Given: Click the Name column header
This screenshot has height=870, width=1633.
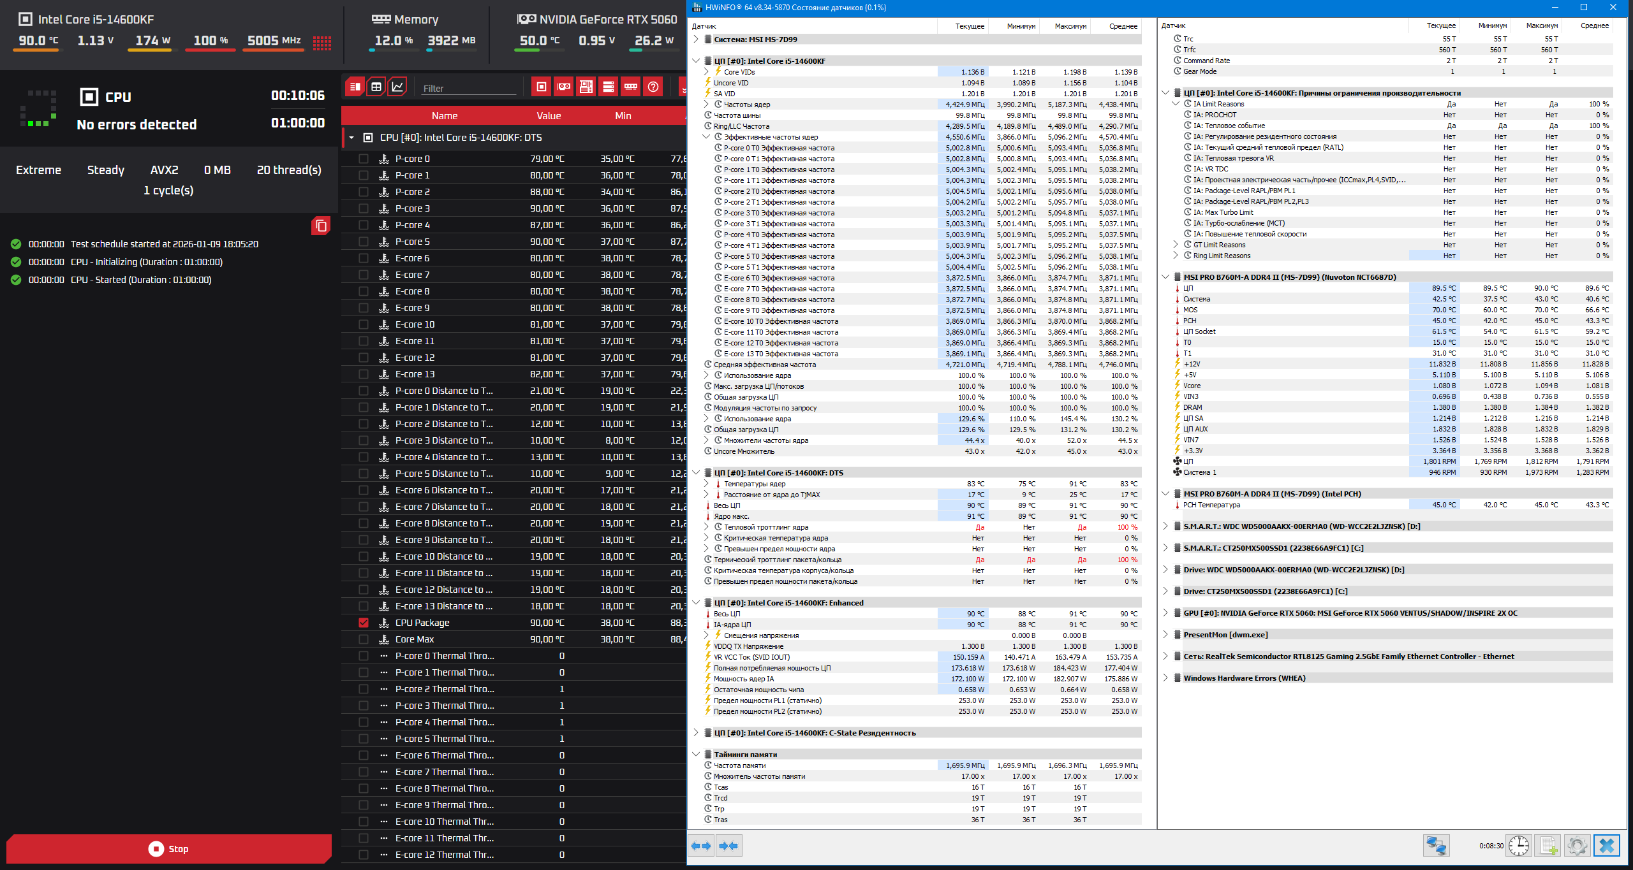Looking at the screenshot, I should pos(444,116).
